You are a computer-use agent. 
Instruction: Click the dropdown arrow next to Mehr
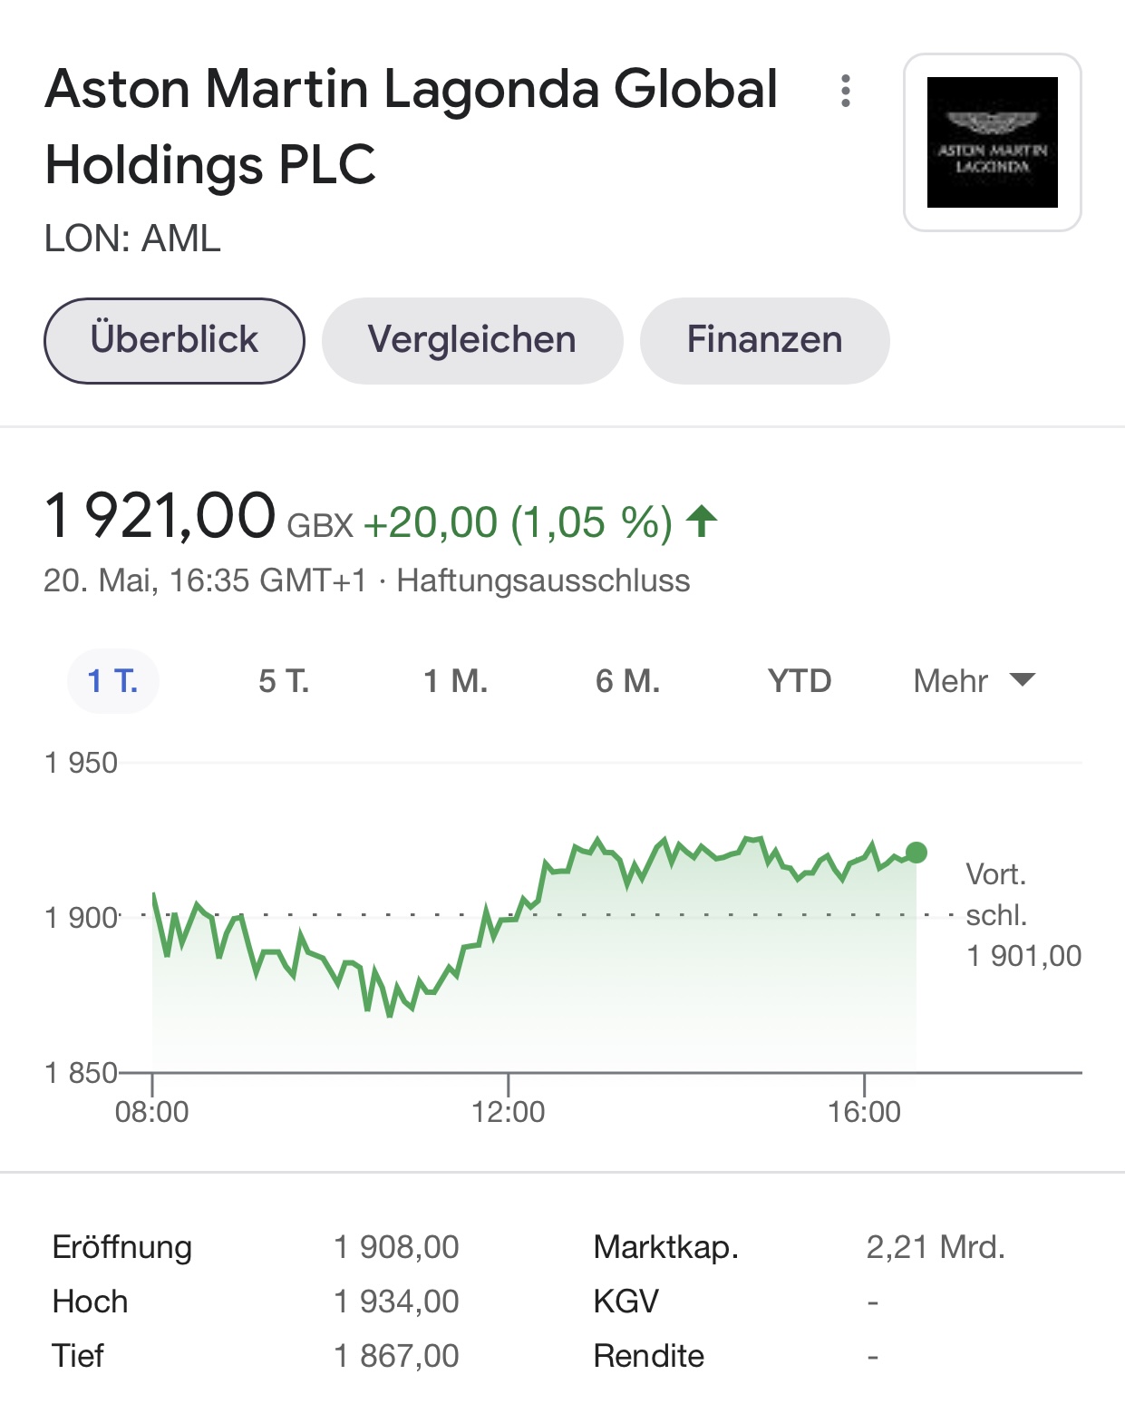(x=1023, y=679)
